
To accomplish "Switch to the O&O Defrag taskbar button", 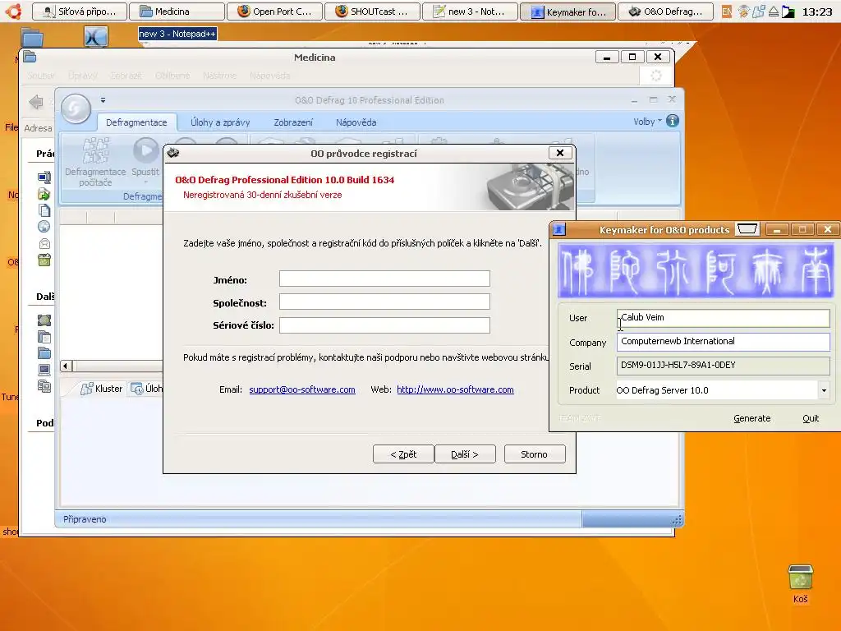I will [x=665, y=12].
